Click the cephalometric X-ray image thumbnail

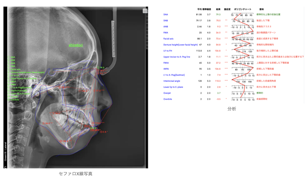click(75, 87)
